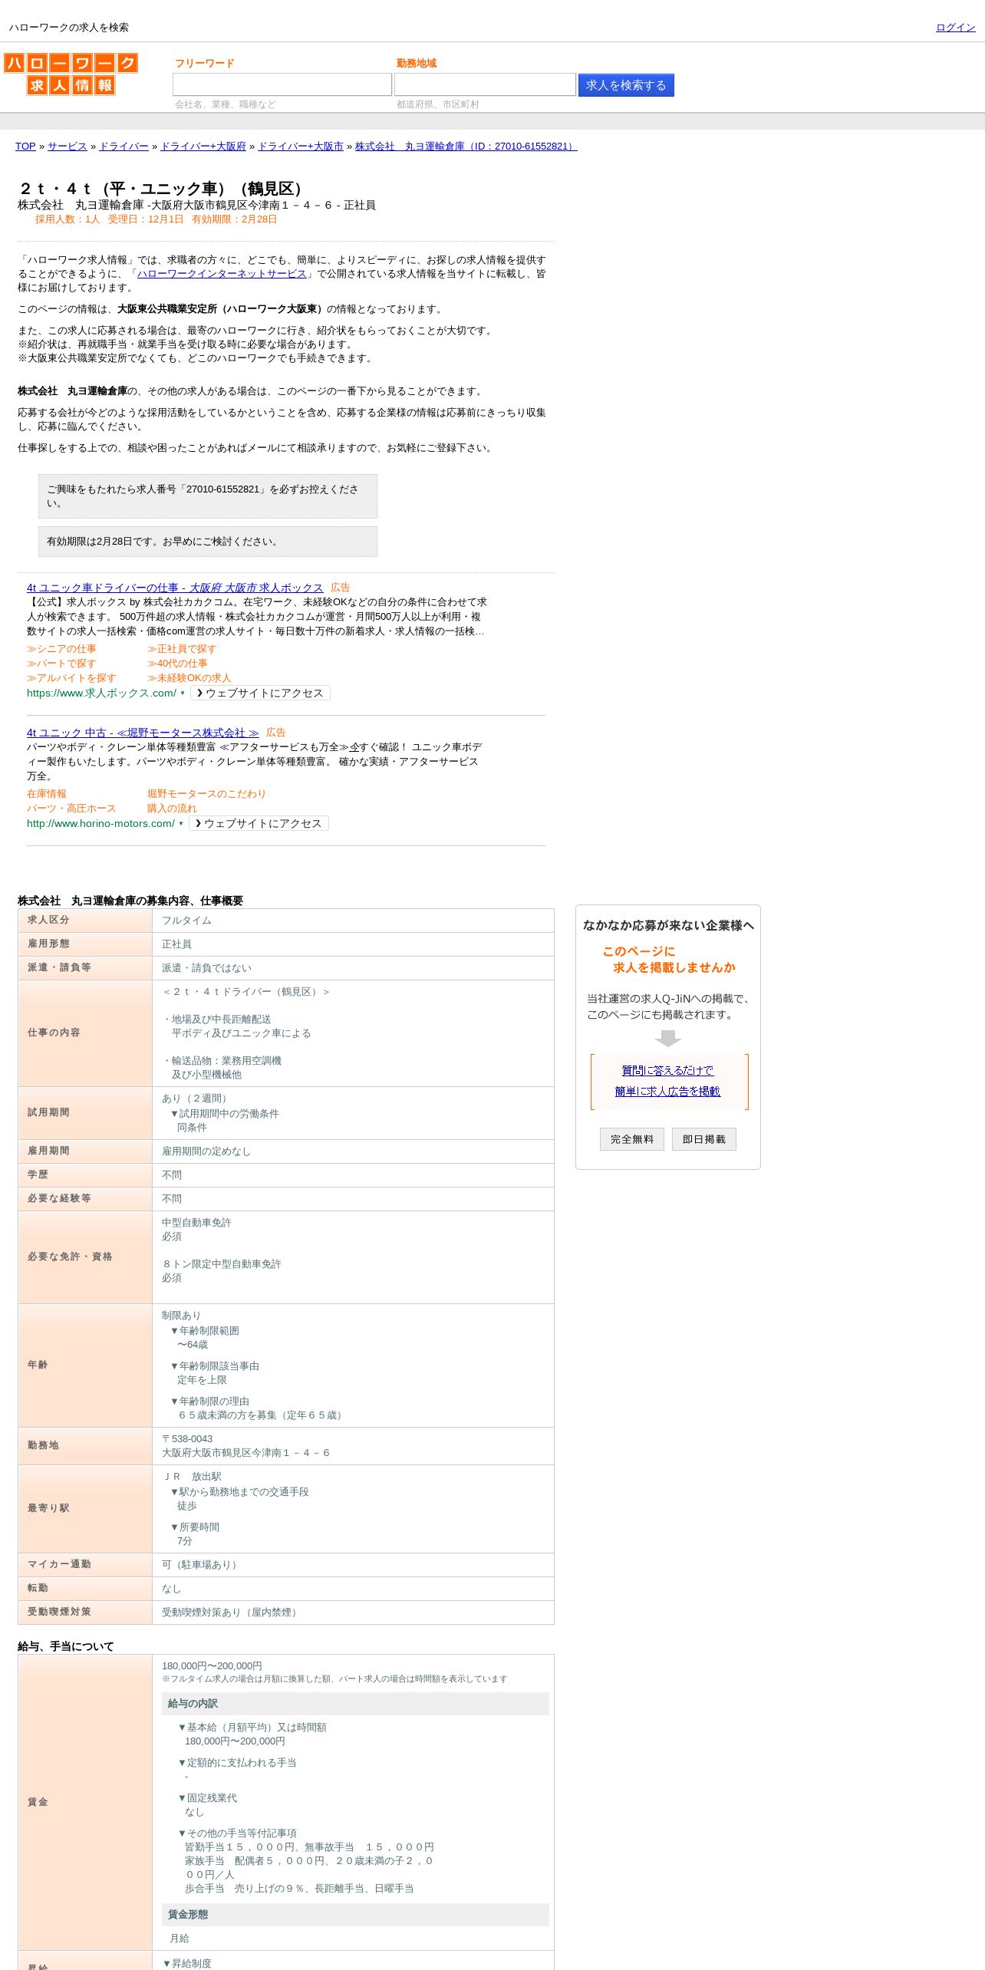Select あり（２週間） trial period value
This screenshot has height=1970, width=985.
(x=196, y=1099)
